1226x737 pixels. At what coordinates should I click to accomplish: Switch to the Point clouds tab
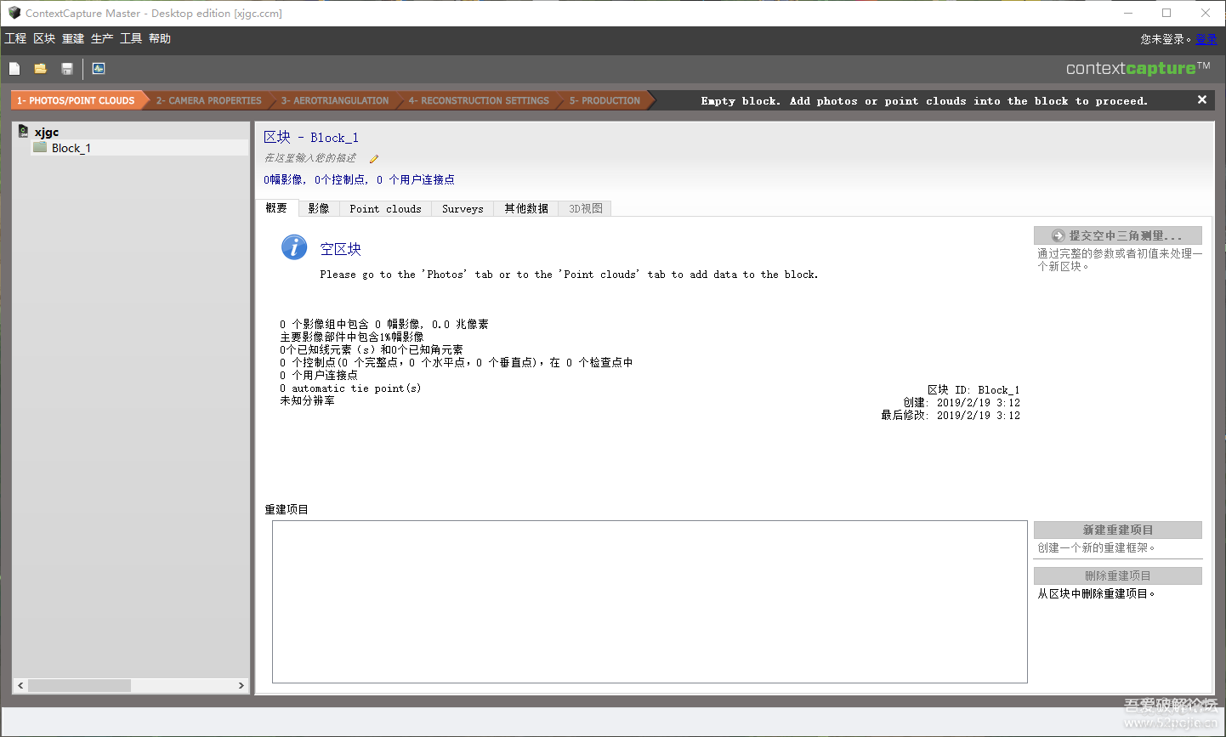coord(385,208)
